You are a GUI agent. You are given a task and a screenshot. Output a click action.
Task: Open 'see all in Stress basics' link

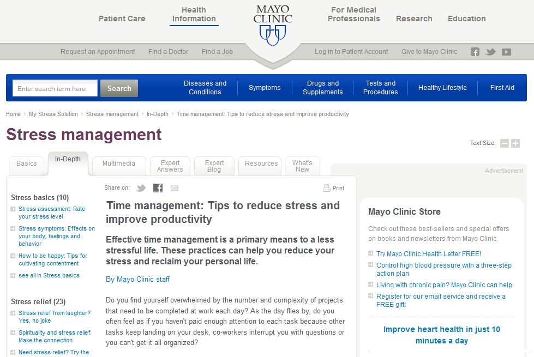click(x=49, y=276)
